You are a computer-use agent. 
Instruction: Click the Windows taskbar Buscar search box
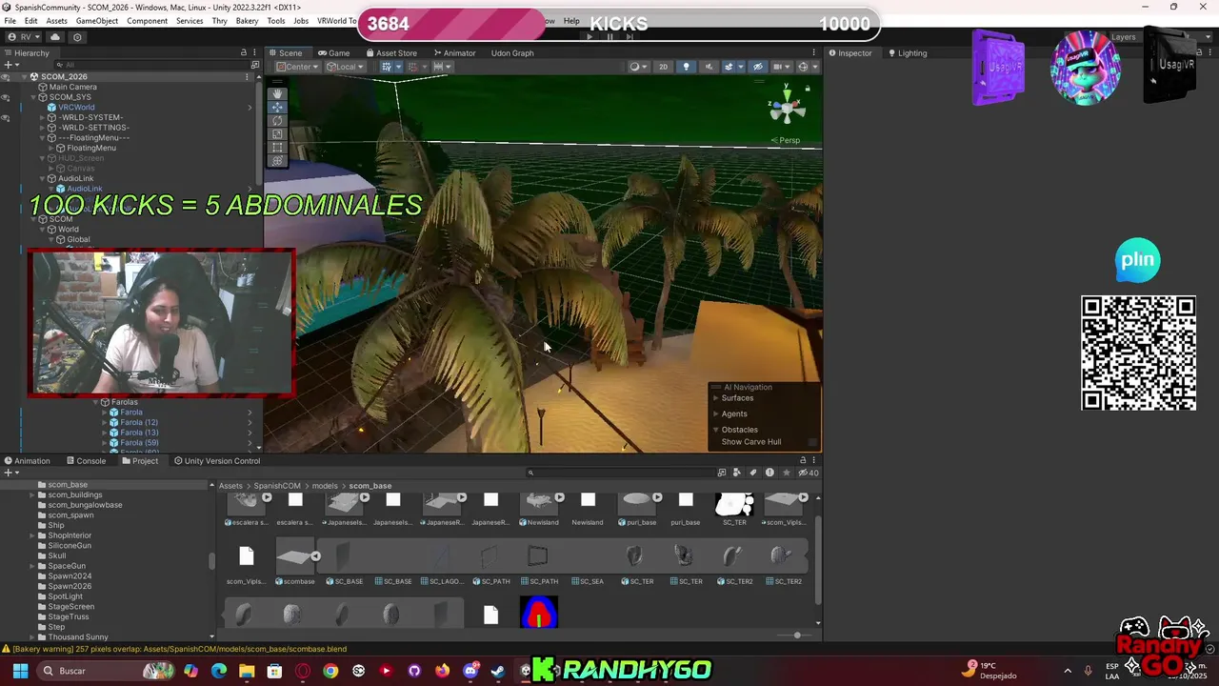click(105, 671)
